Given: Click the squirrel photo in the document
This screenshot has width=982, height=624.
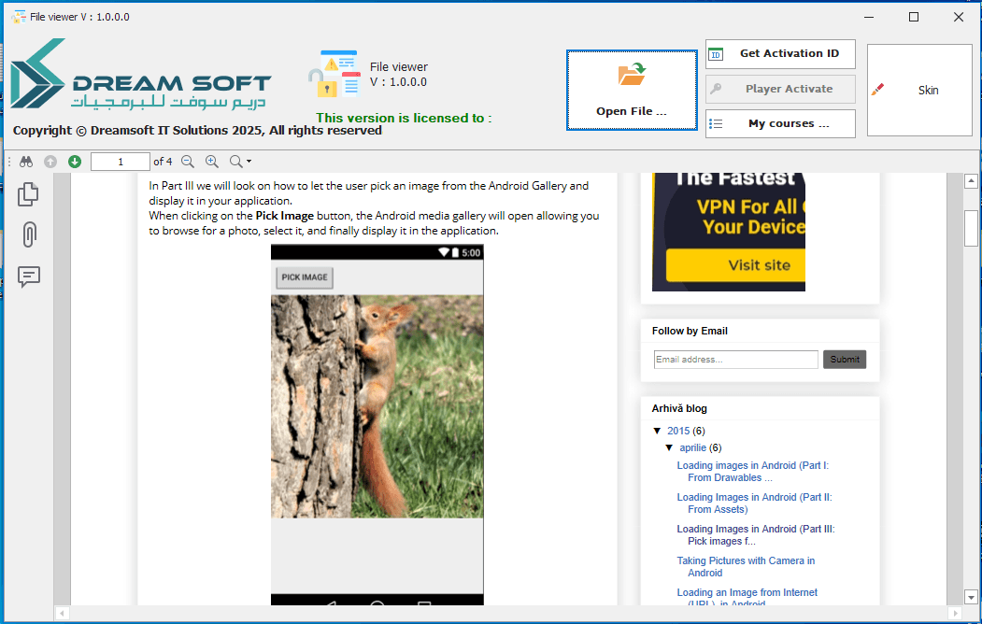Looking at the screenshot, I should coord(377,406).
